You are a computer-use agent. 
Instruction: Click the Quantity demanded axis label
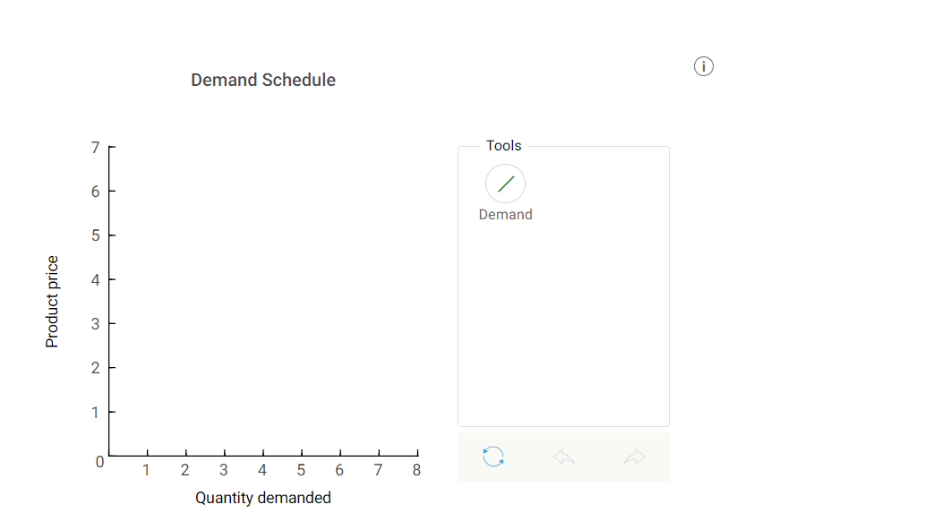click(263, 498)
